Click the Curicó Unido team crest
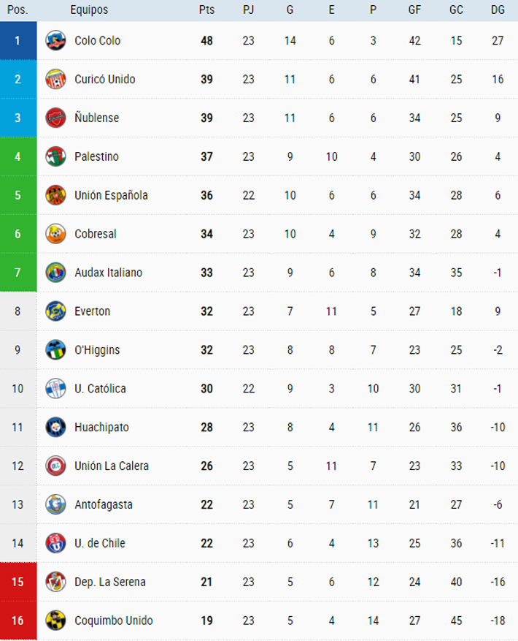Viewport: 518px width, 641px height. 55,80
